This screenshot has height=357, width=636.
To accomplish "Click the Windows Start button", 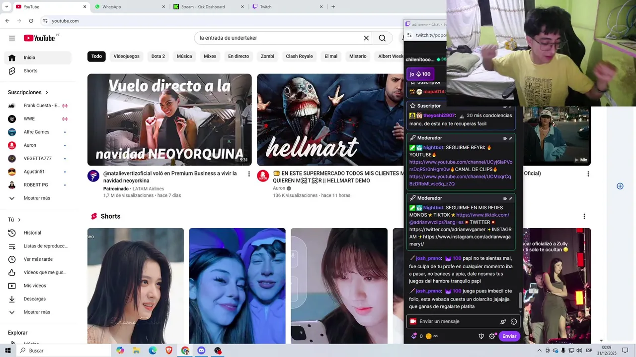I will pyautogui.click(x=8, y=351).
